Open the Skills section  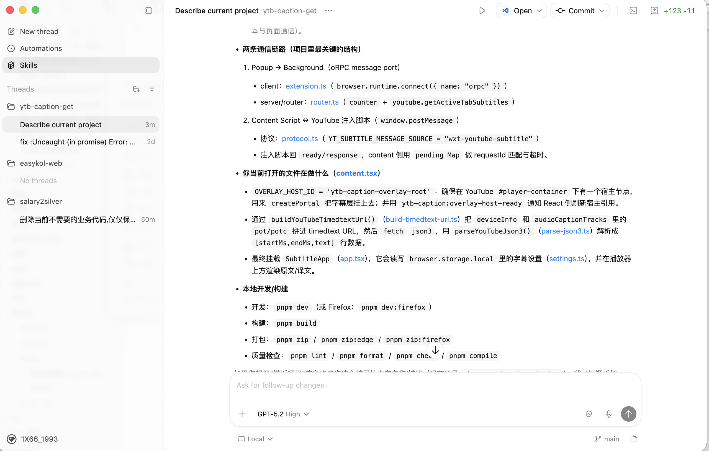tap(29, 65)
